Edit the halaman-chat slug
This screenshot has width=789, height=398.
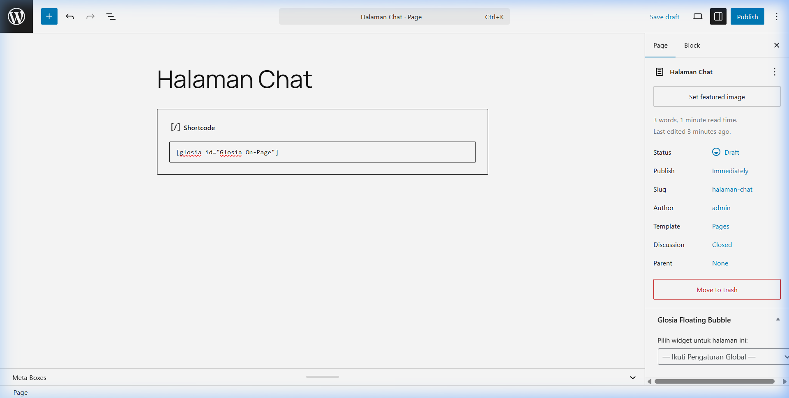[732, 189]
